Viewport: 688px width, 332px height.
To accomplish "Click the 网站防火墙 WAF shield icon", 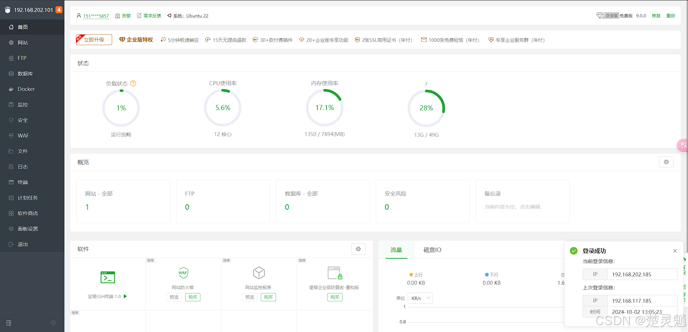I will (183, 273).
